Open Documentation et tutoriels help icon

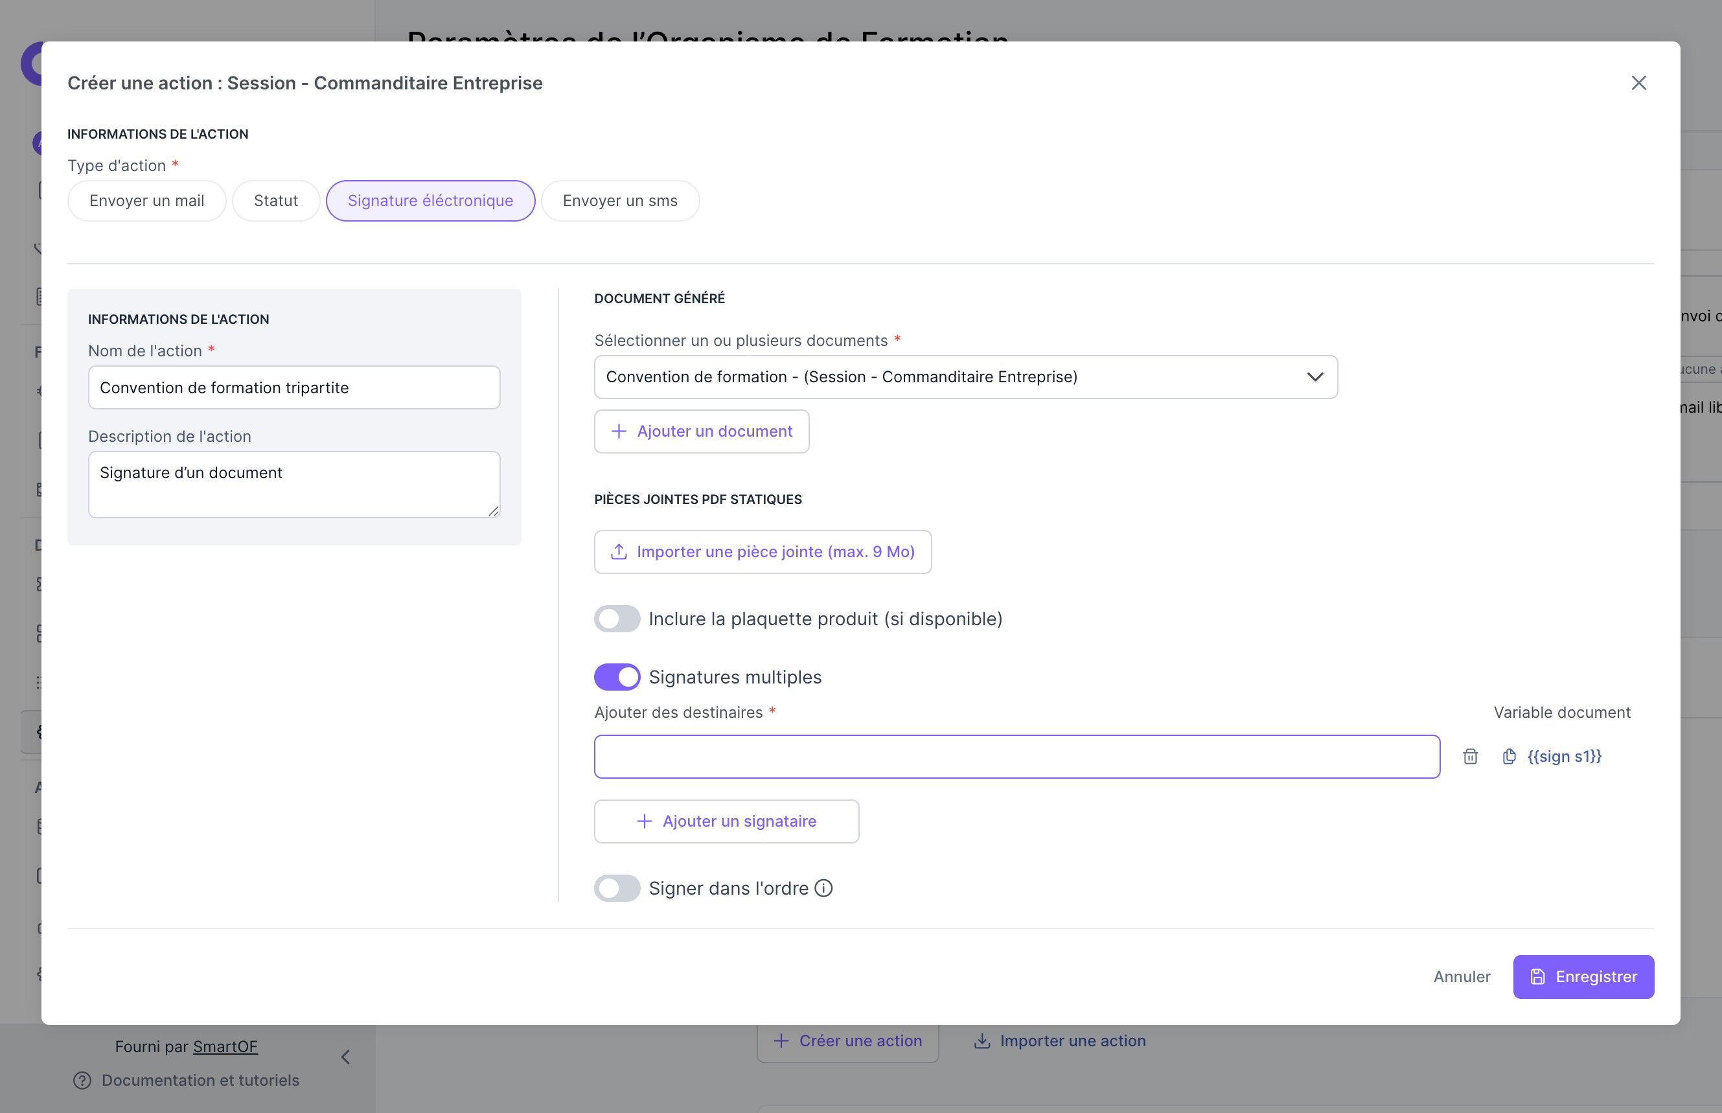pyautogui.click(x=82, y=1081)
